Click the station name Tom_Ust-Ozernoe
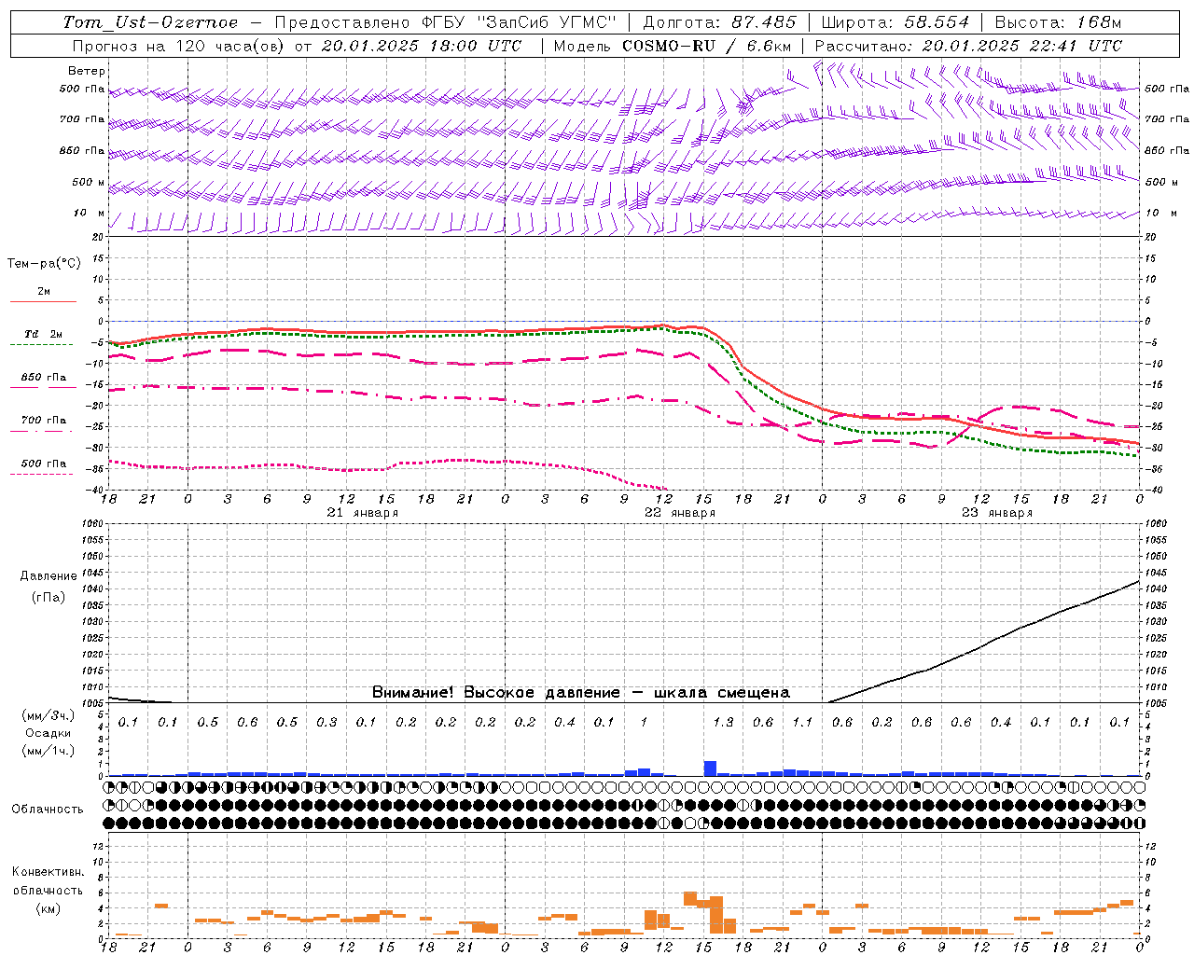 click(150, 22)
